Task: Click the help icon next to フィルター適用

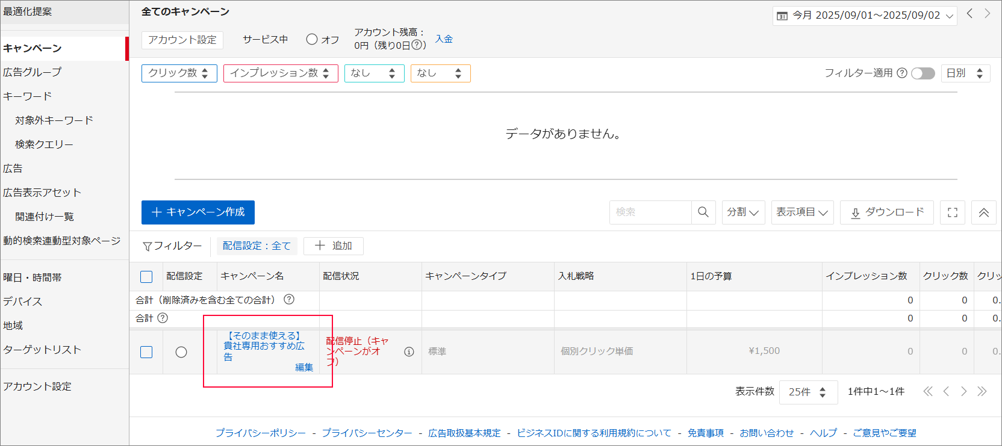Action: pos(901,73)
